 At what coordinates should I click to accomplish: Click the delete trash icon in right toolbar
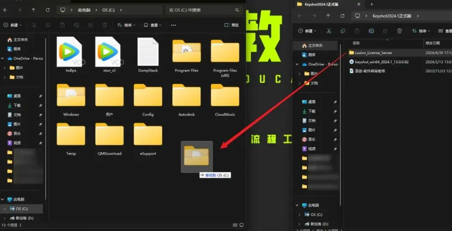pos(399,31)
